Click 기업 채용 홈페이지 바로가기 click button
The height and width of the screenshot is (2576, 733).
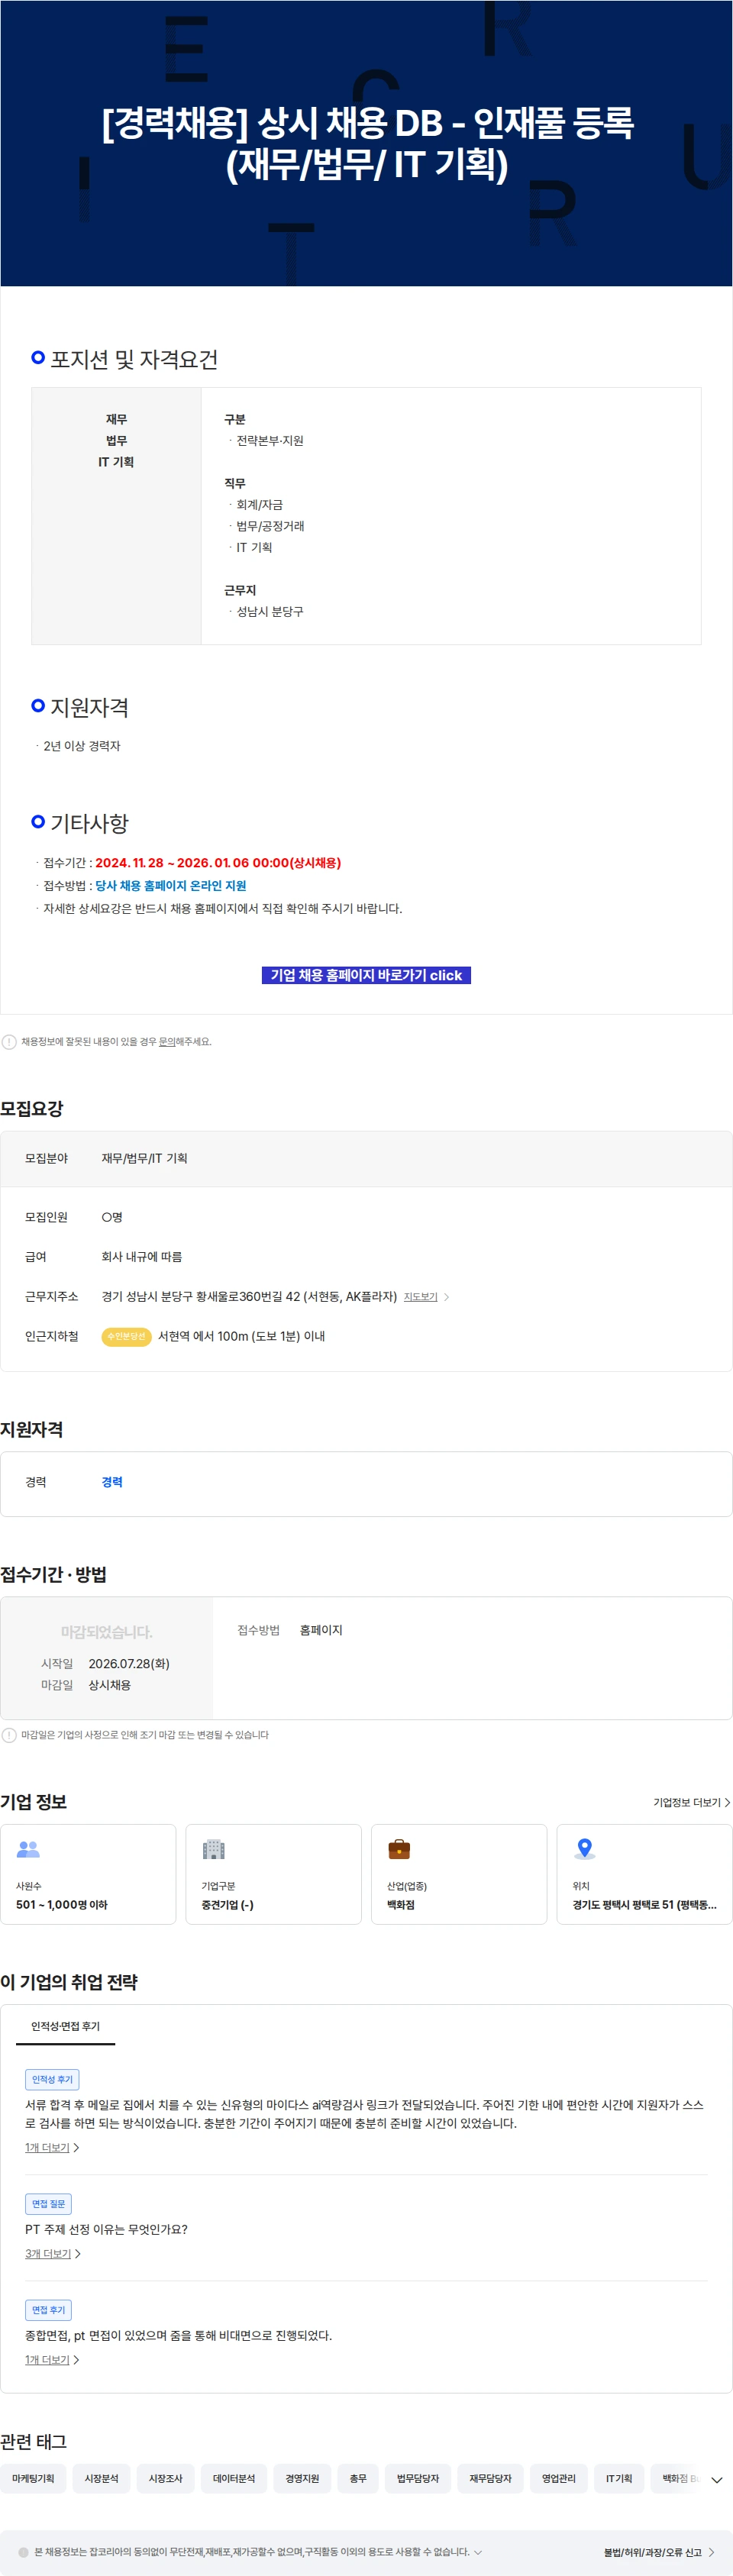click(x=366, y=975)
